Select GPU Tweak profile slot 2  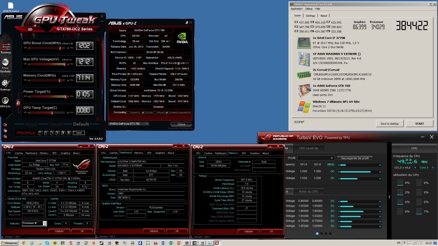click(x=46, y=133)
